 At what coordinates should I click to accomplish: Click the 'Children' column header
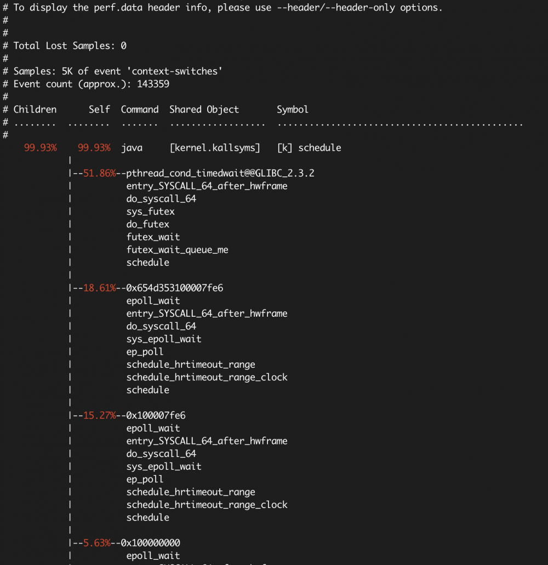tap(35, 109)
